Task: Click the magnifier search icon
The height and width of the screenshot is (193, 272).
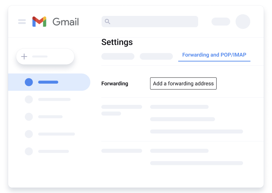Action: pyautogui.click(x=107, y=22)
